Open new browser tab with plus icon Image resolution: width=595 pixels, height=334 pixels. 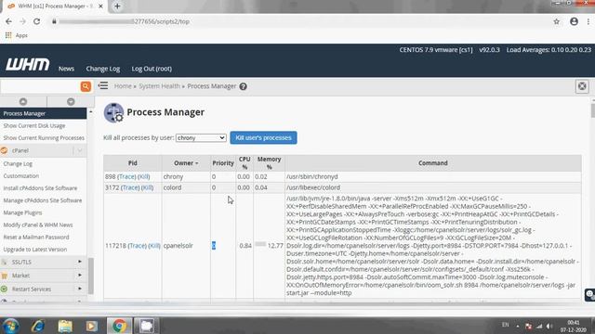(x=117, y=6)
